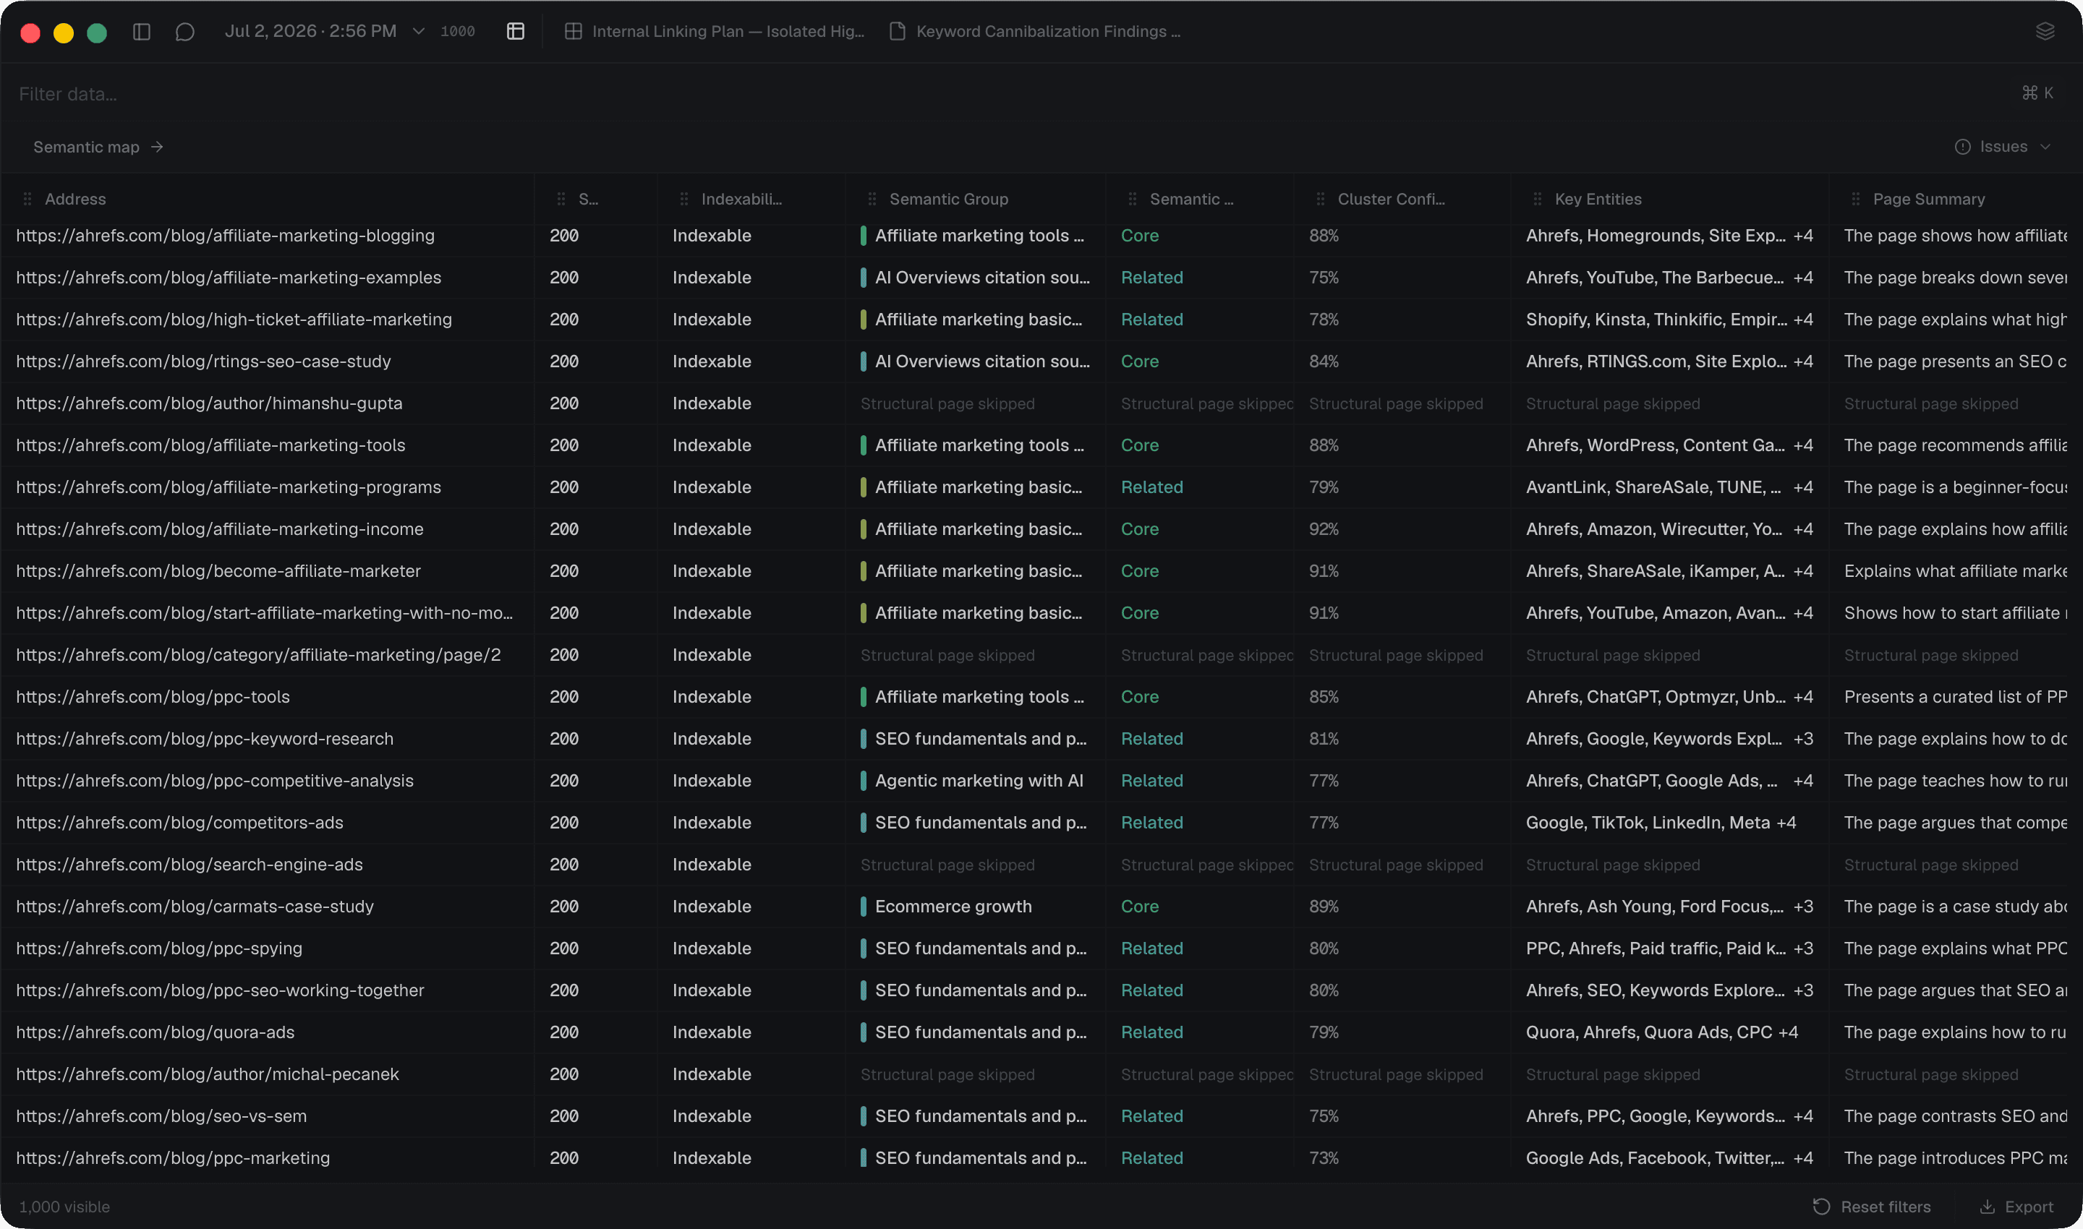Viewport: 2083px width, 1229px height.
Task: Click the ⌘ K shortcut hint
Action: (2037, 93)
